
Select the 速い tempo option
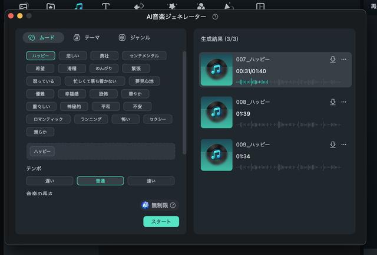click(151, 181)
